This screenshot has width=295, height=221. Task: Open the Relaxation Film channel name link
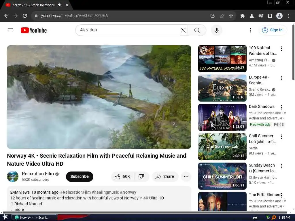pyautogui.click(x=38, y=174)
